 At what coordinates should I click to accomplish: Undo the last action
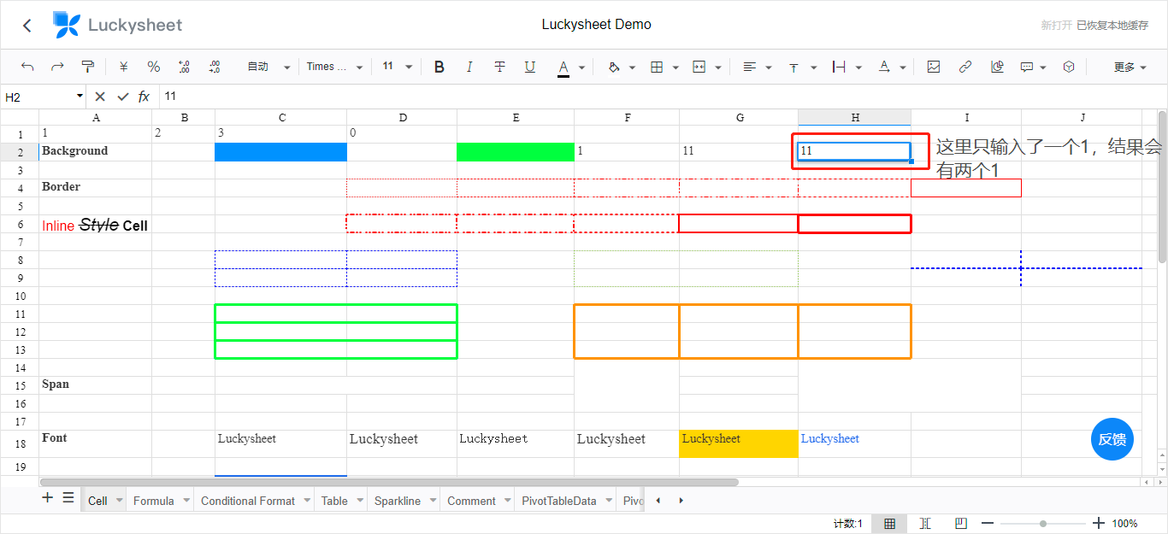[x=27, y=67]
